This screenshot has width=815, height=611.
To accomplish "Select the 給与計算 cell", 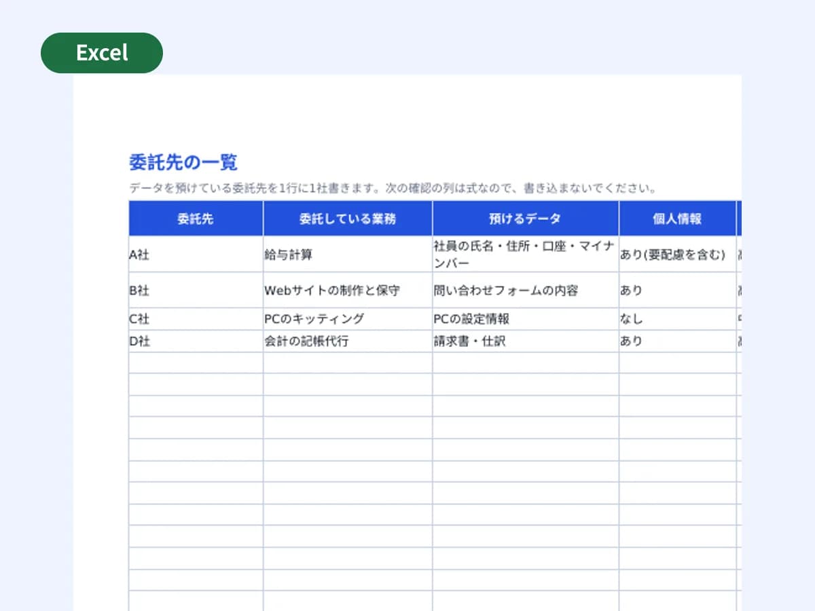I will click(348, 255).
